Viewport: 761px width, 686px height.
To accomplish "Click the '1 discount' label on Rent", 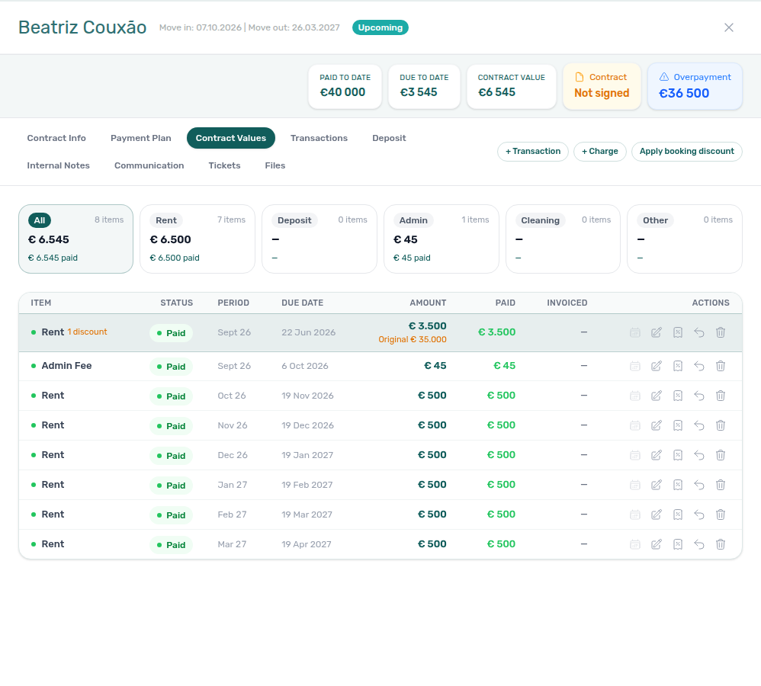I will 87,332.
